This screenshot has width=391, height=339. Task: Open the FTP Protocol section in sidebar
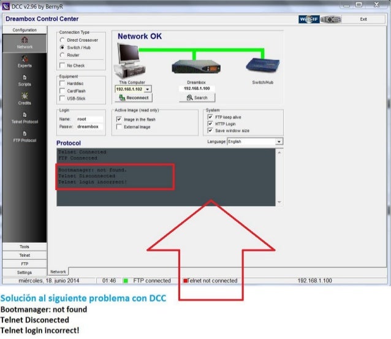[x=25, y=137]
